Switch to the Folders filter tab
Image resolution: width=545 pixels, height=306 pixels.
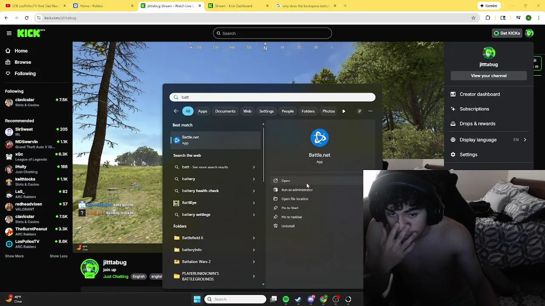(x=308, y=111)
